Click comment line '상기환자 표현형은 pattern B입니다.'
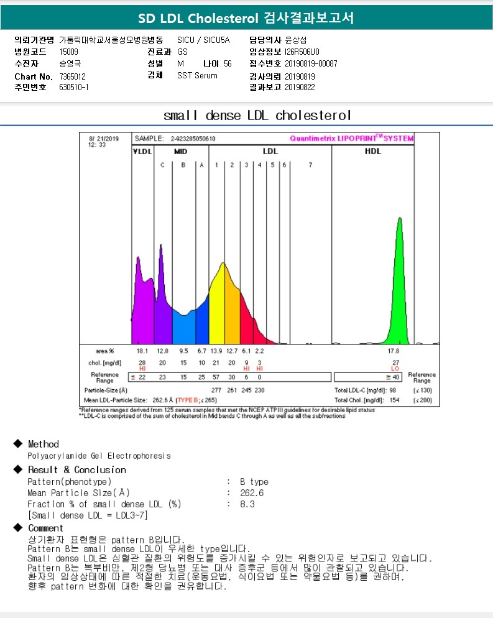This screenshot has height=618, width=493. pyautogui.click(x=106, y=540)
